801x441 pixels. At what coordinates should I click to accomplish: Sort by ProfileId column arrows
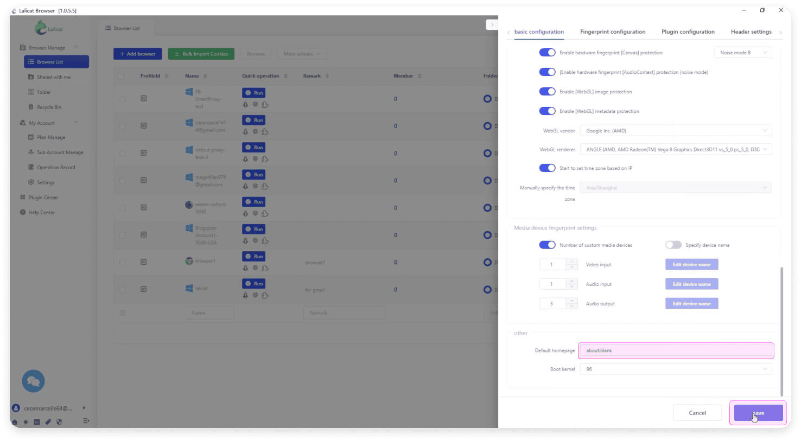coord(166,76)
